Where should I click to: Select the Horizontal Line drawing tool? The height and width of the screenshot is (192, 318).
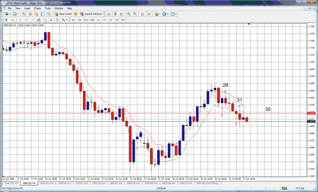[x=26, y=20]
